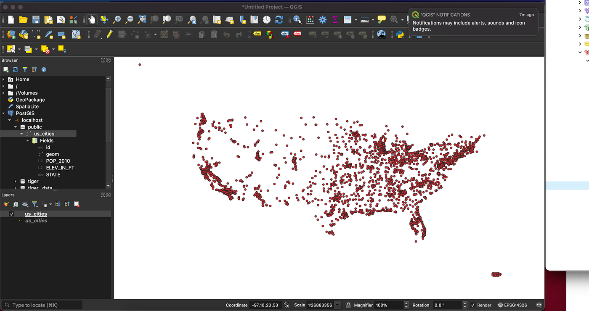Select the SpatiaLite item in Browser

click(27, 107)
